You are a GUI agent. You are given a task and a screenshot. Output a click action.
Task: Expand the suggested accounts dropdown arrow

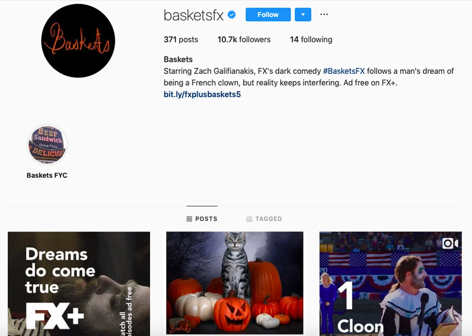tap(303, 15)
